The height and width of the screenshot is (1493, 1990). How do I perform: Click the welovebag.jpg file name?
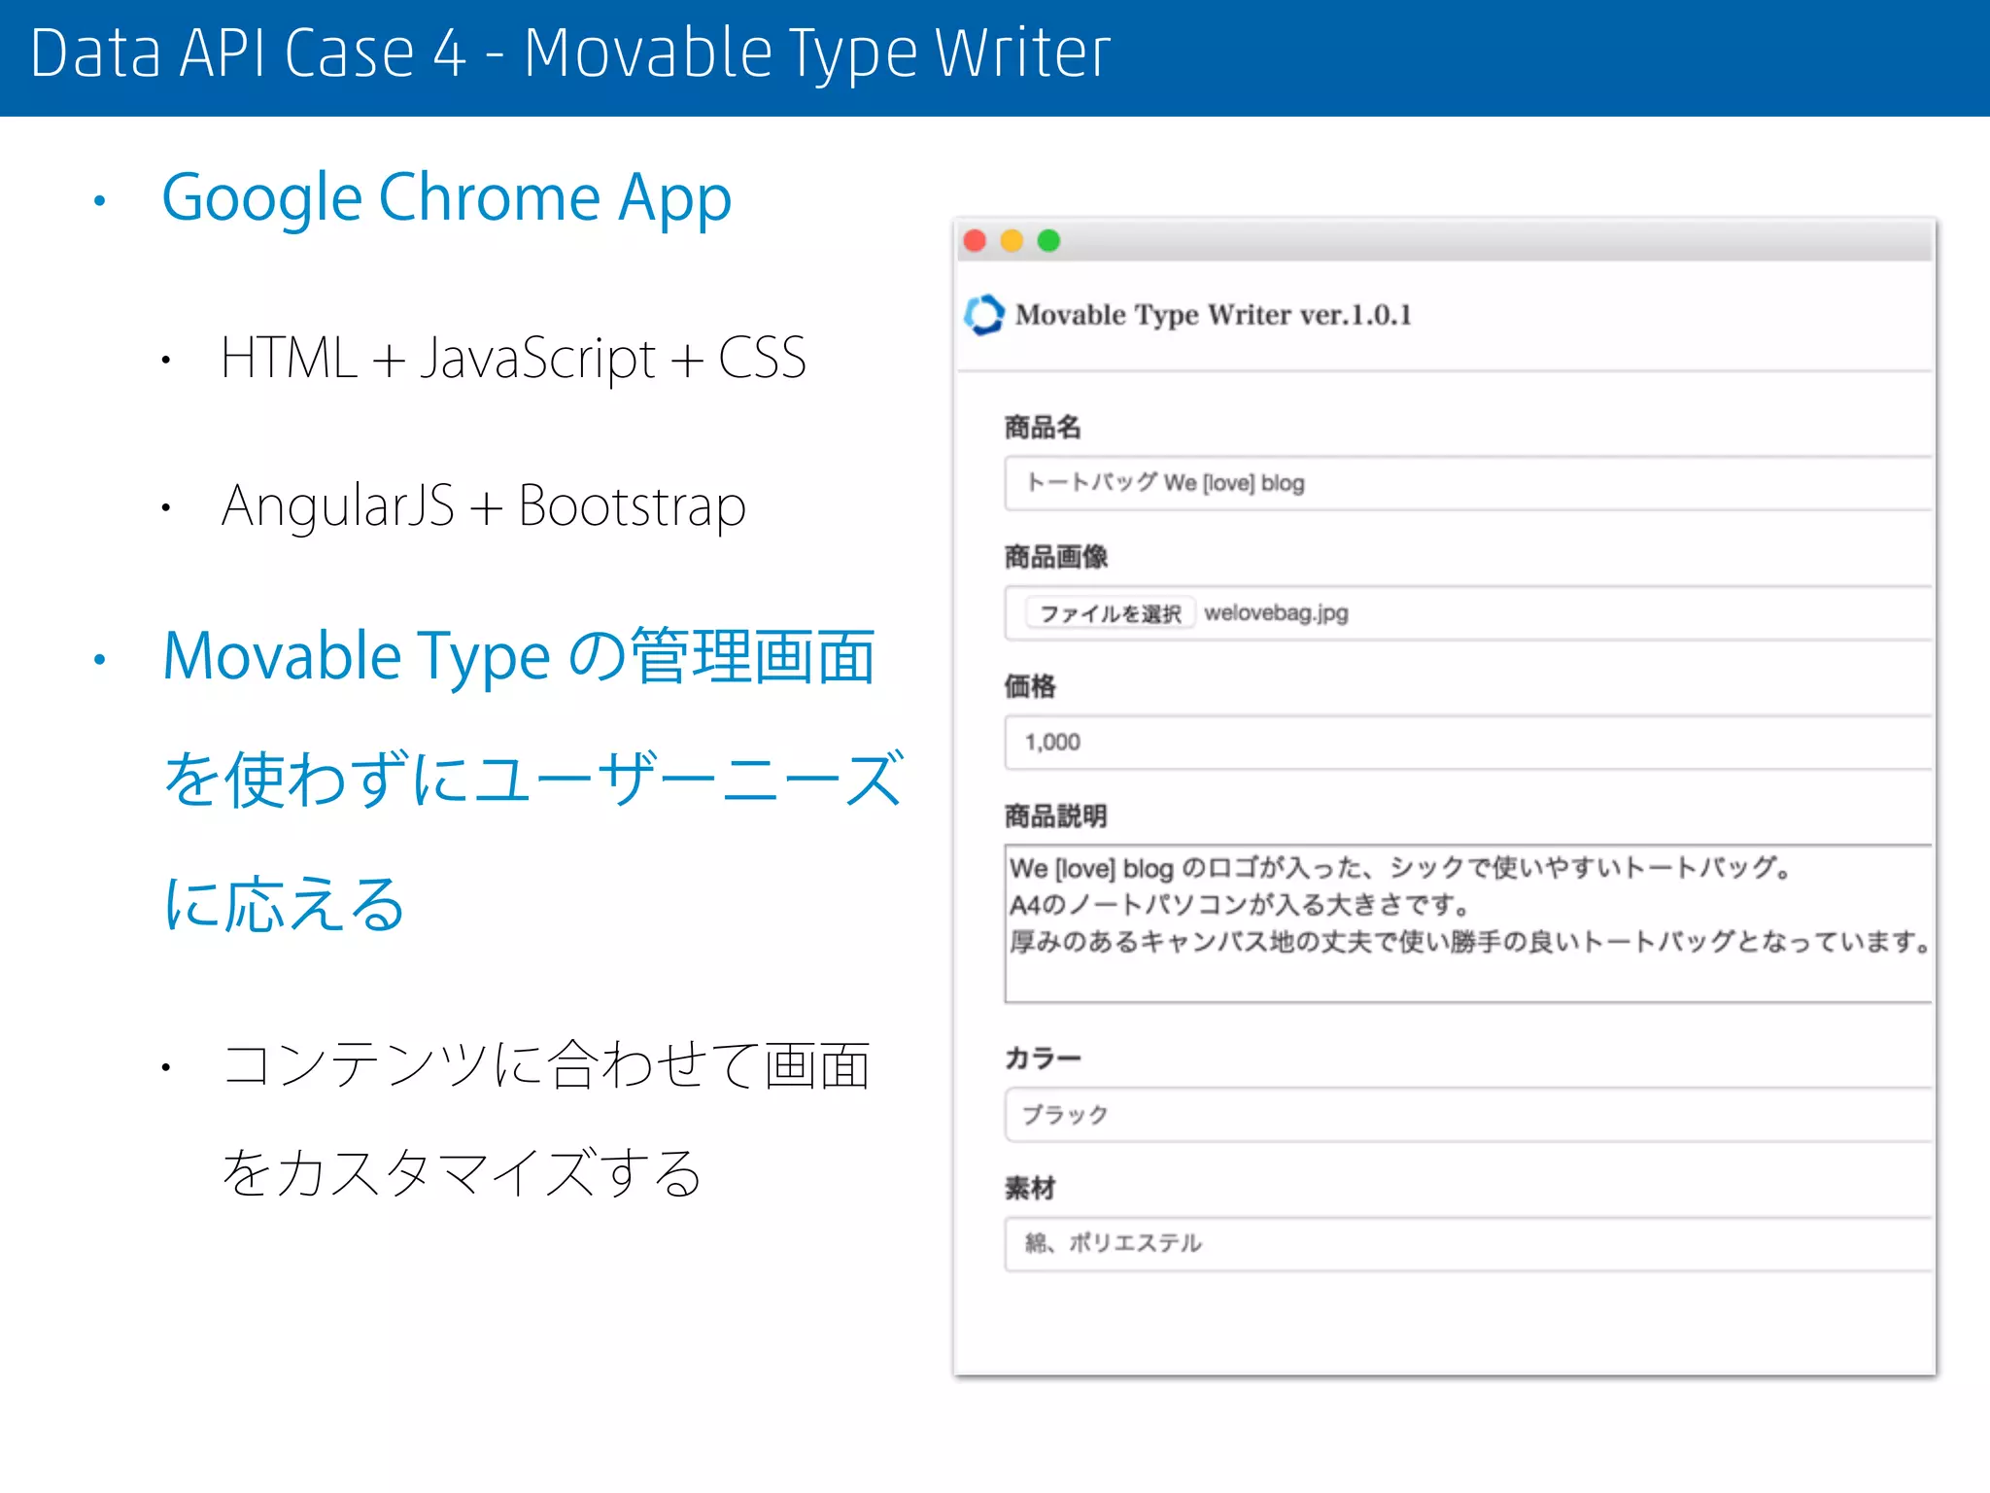coord(1276,612)
